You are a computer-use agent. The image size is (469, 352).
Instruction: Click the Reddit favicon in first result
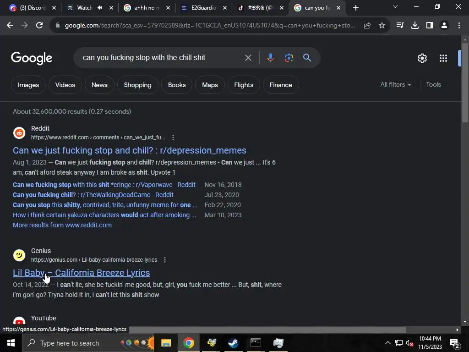coord(19,133)
